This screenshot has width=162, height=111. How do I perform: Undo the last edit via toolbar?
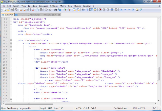tap(46, 10)
